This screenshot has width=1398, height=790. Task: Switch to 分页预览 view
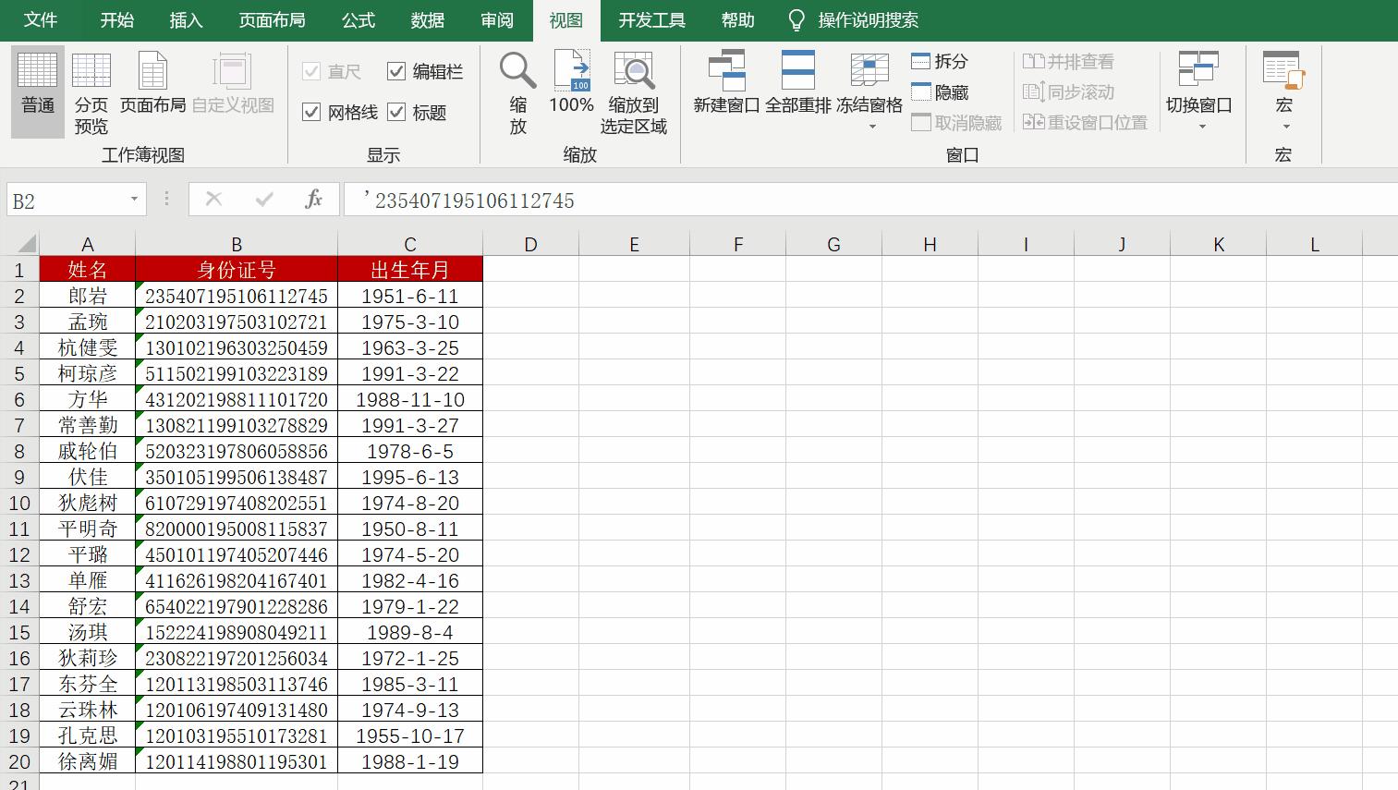pyautogui.click(x=90, y=92)
